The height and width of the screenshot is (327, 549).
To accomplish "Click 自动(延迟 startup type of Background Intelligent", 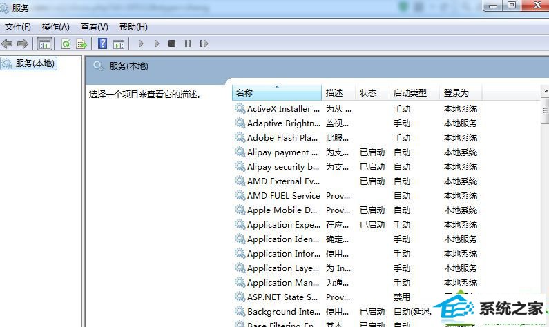I will coord(412,312).
